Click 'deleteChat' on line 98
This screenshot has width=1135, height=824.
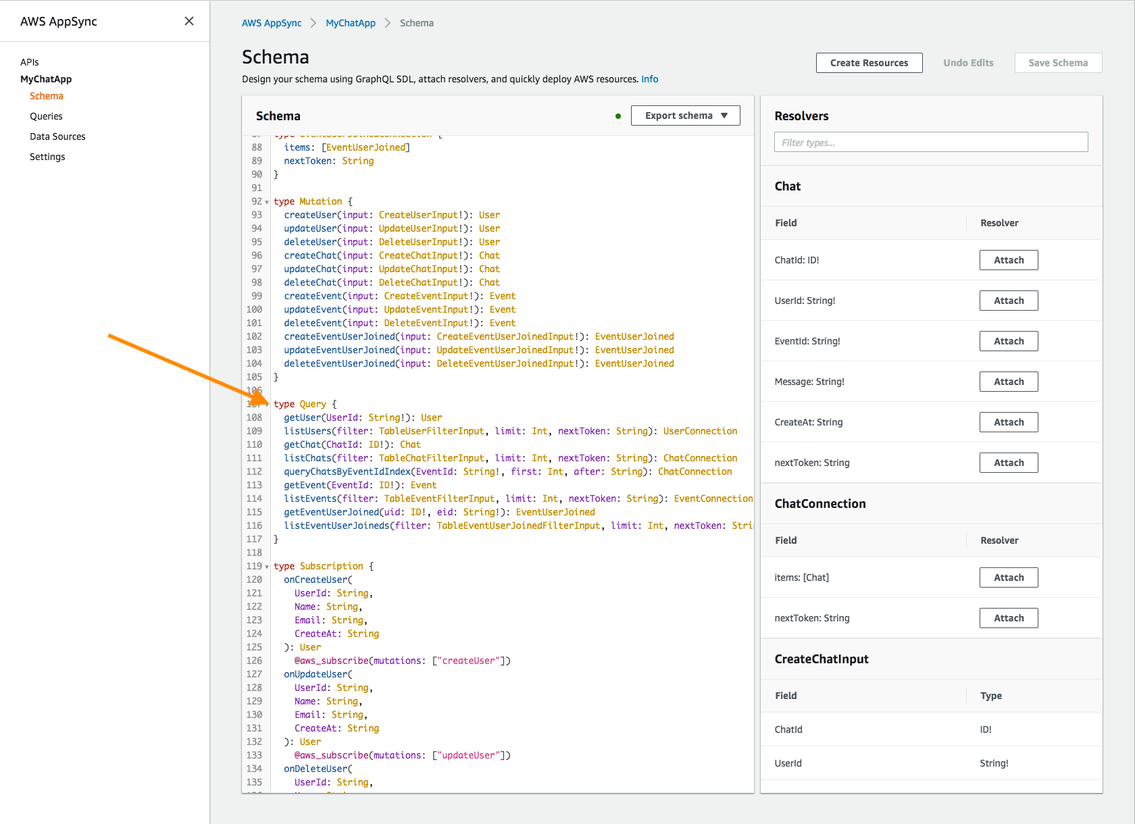click(x=310, y=282)
